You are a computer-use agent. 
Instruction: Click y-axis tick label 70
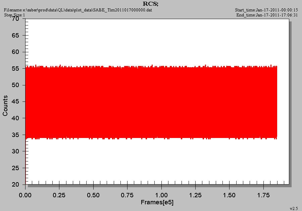(15, 19)
